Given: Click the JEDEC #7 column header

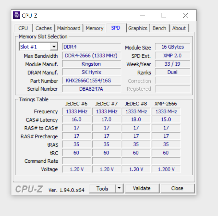Looking at the screenshot, I should [106, 104].
